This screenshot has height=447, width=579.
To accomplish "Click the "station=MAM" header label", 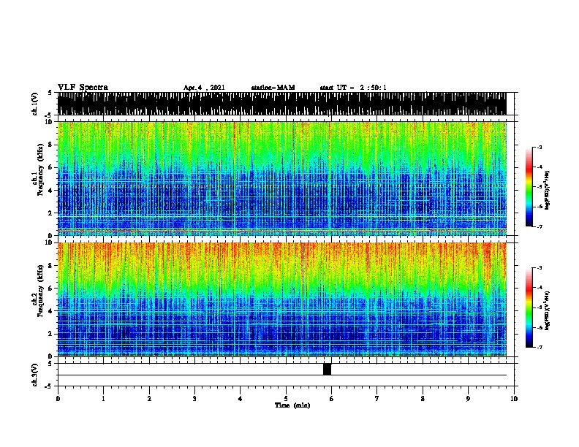I will coord(273,88).
